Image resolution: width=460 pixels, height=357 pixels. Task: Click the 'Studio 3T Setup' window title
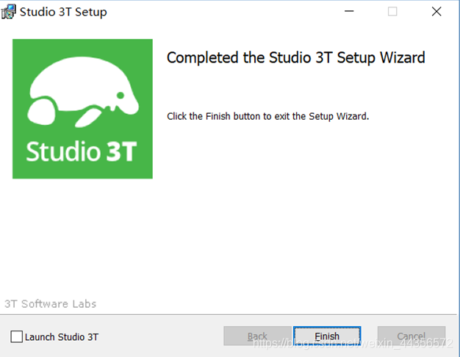63,12
